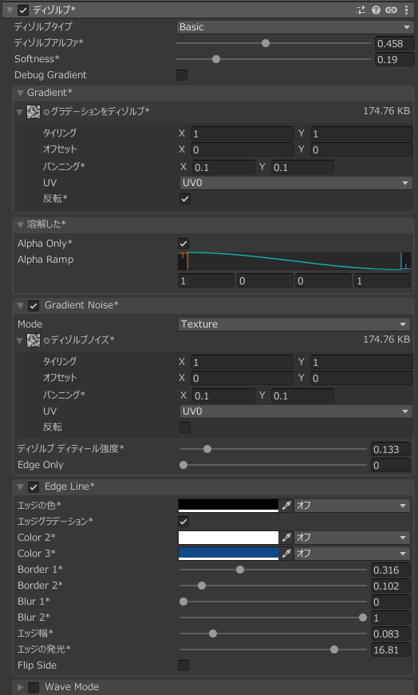Toggle the ディゾルブ section checkbox
The height and width of the screenshot is (695, 418).
[23, 10]
